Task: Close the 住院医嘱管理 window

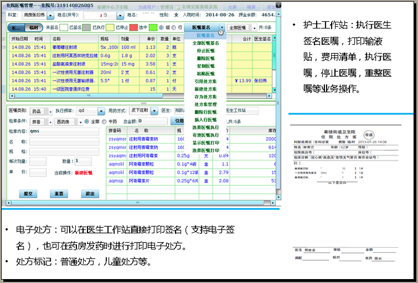Action: point(278,5)
